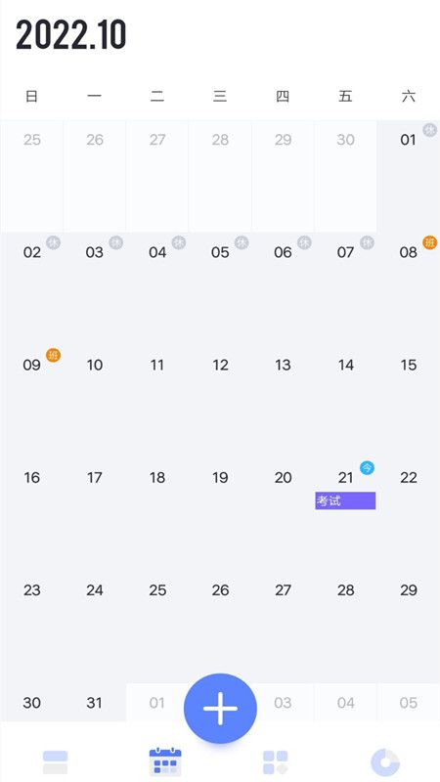Open the calendar view tab icon
Viewport: 440px width, 782px height.
pyautogui.click(x=165, y=761)
